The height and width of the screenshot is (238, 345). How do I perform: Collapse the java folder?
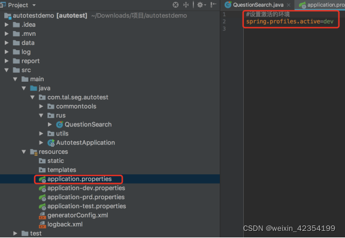pyautogui.click(x=24, y=88)
